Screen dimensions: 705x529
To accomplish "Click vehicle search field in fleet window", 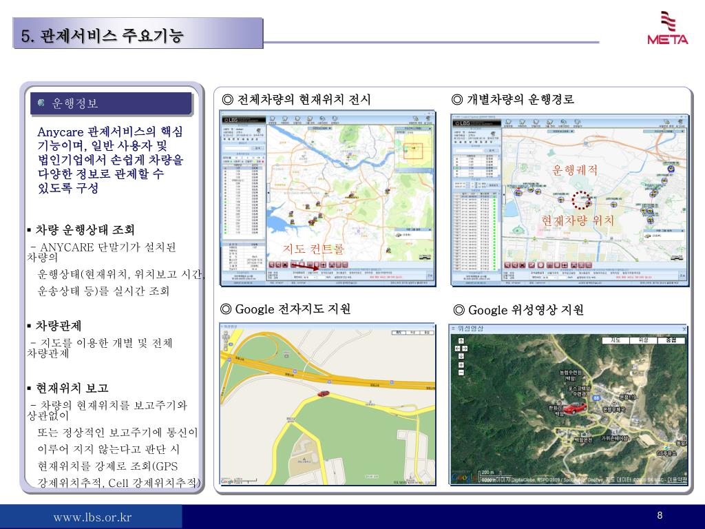I will [238, 147].
